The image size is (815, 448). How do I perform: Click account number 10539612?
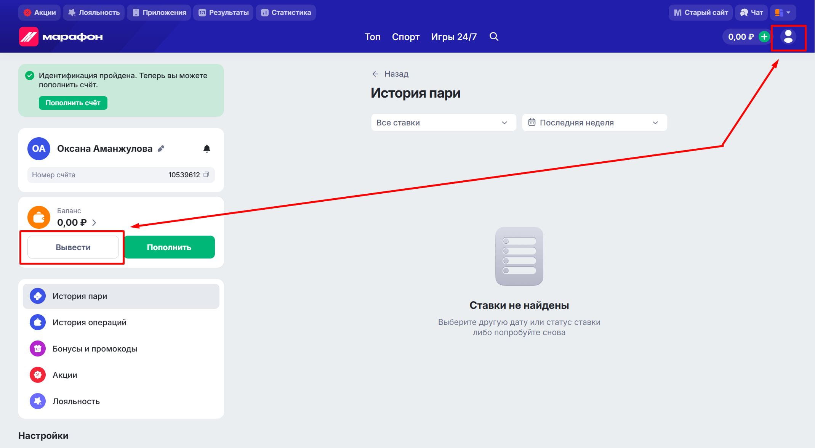coord(184,175)
